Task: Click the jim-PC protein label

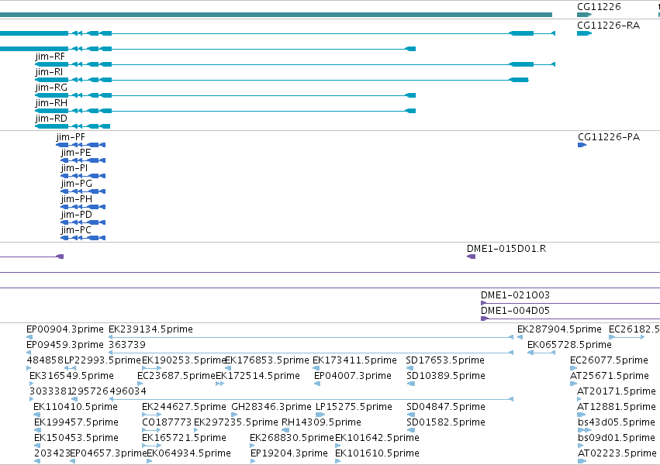Action: (x=76, y=230)
